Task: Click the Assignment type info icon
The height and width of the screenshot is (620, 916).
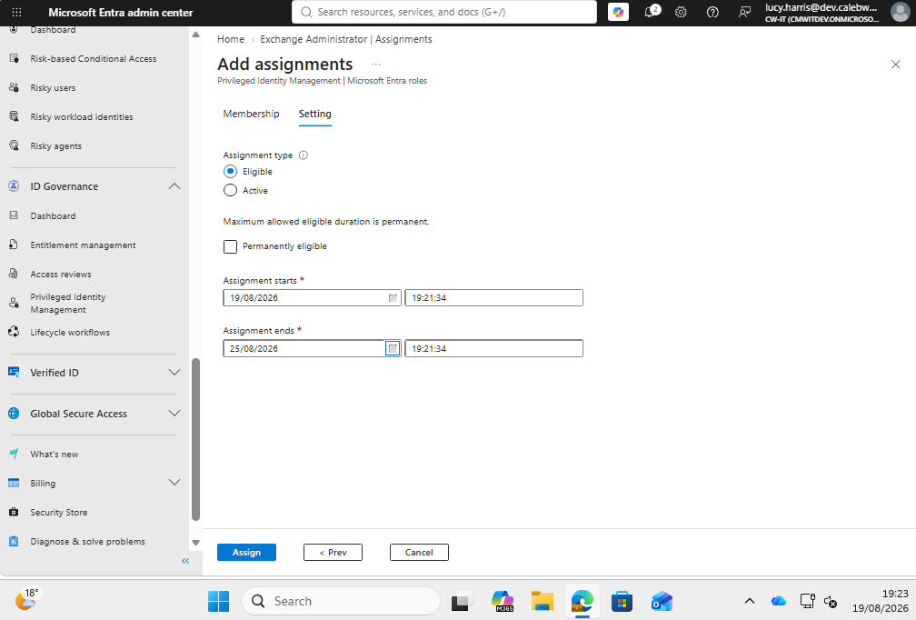Action: [x=304, y=155]
